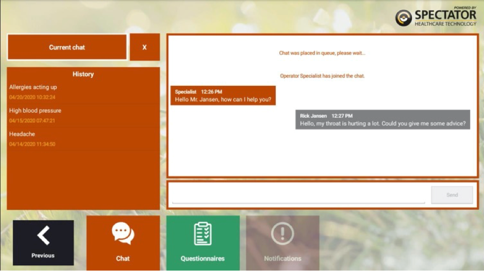Select Rick Jansen's throat hurting message
The image size is (484, 271).
[383, 119]
